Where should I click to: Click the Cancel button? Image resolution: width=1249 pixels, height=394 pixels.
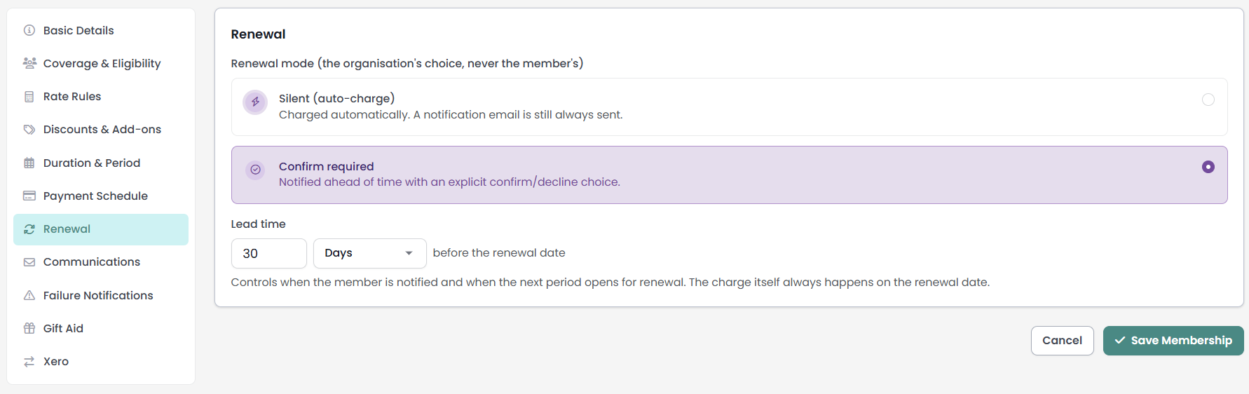click(1062, 341)
